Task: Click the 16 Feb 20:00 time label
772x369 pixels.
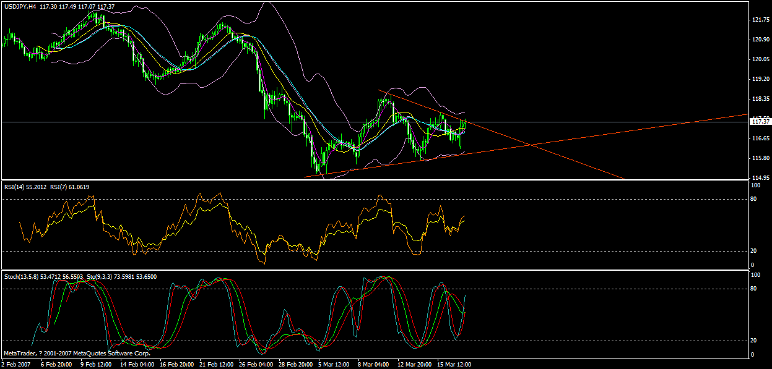Action: [177, 364]
